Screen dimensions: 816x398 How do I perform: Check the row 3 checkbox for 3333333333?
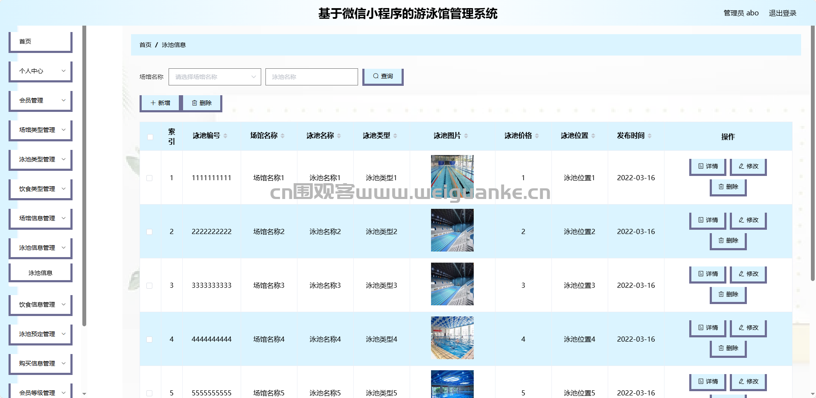149,286
